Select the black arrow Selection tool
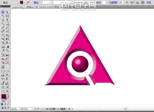 point(3,12)
